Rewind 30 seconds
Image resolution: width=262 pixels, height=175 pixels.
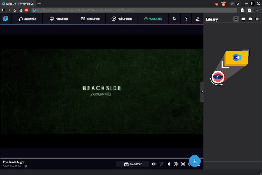[x=176, y=164]
